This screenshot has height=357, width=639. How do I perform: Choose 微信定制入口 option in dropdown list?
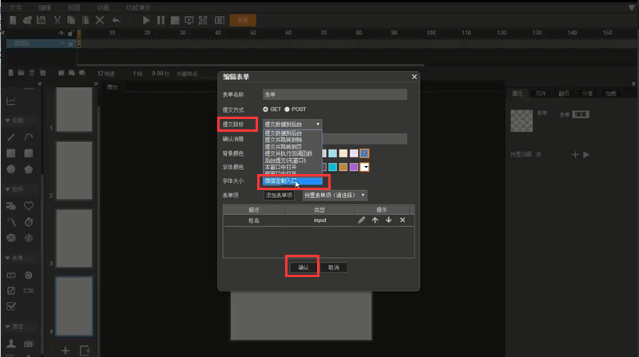pos(292,180)
